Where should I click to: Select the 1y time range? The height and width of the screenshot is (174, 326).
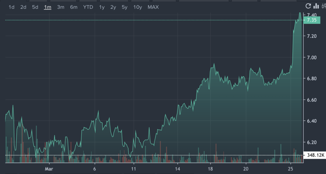(x=102, y=7)
